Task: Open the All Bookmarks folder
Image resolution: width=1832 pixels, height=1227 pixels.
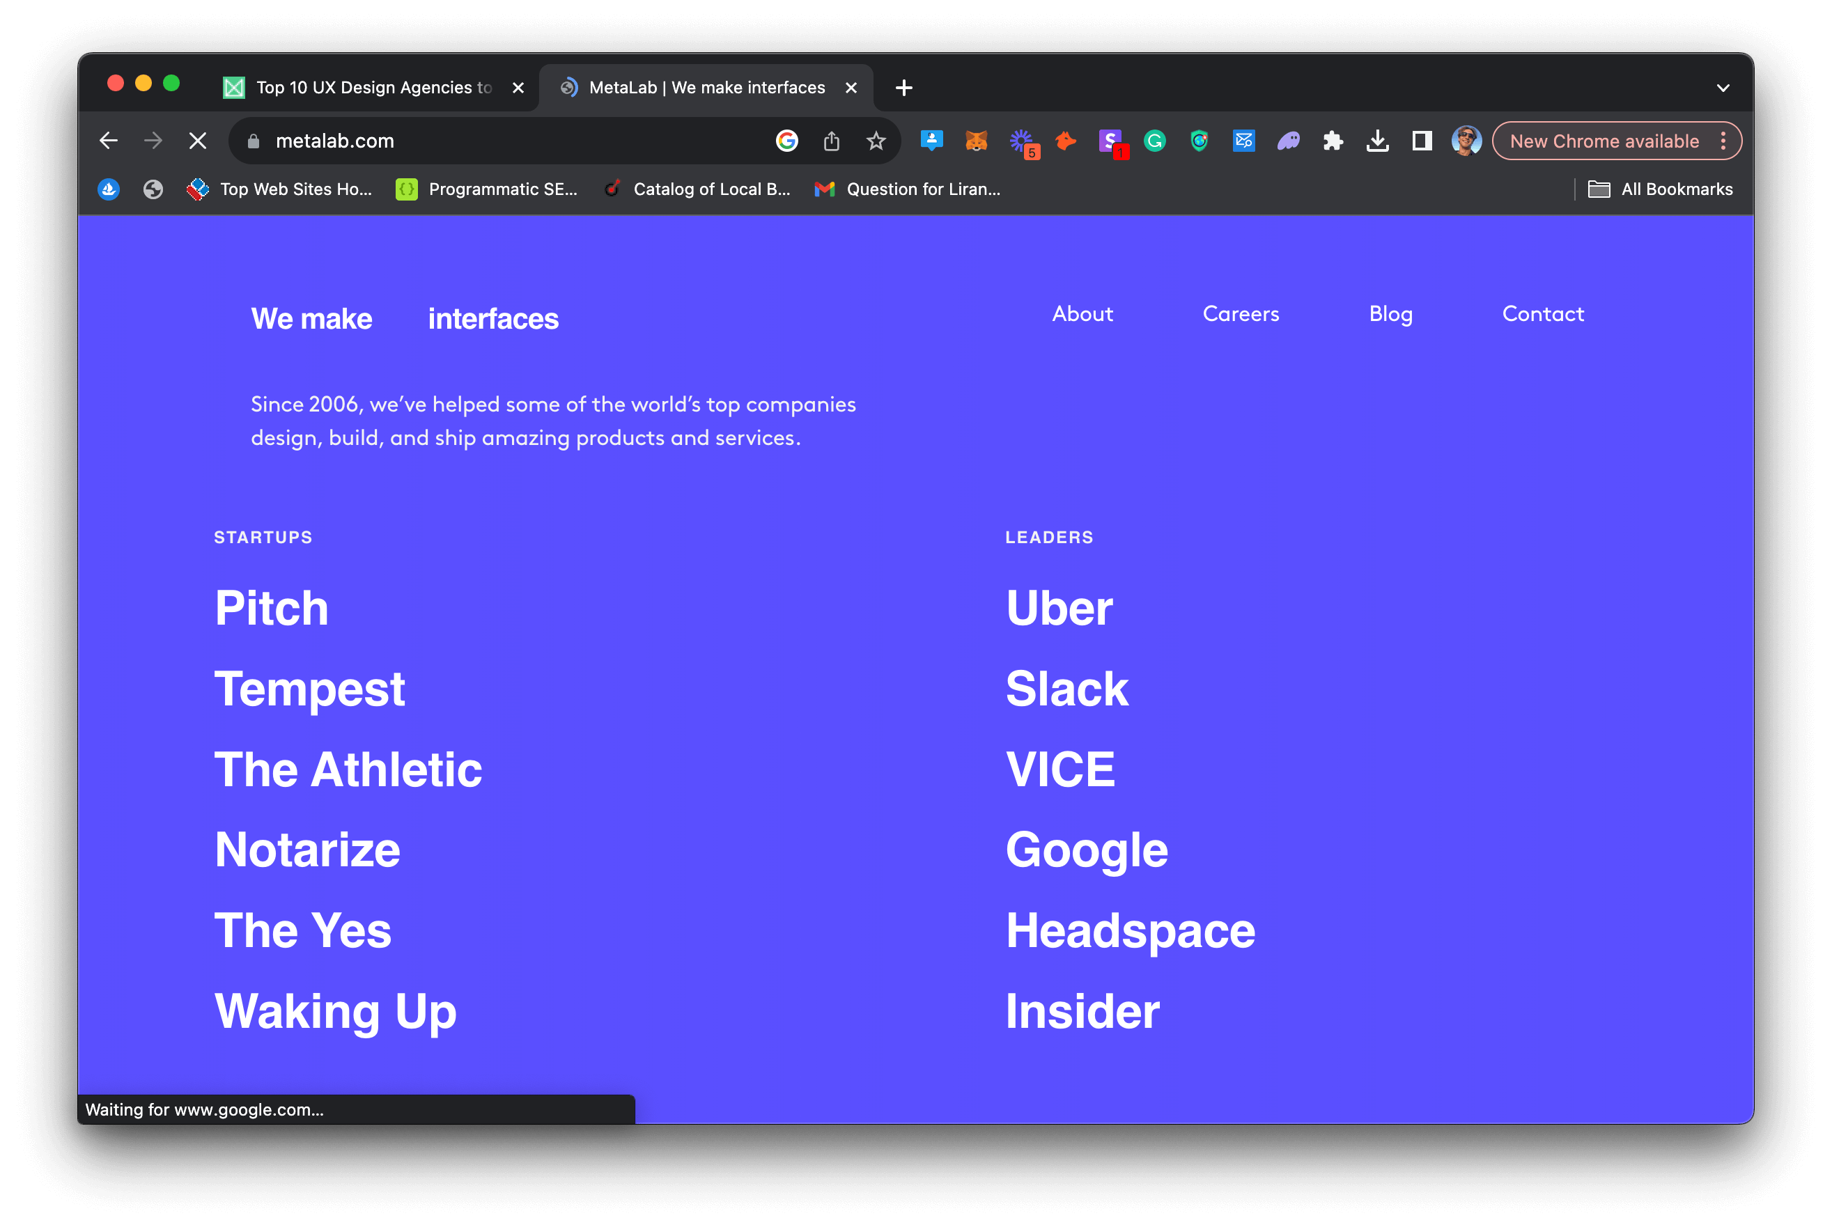Action: 1660,189
